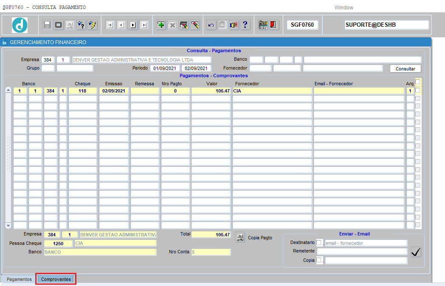Viewport: 445px width, 286px height.
Task: Select the Valor cell in the CIA row
Action: click(211, 91)
